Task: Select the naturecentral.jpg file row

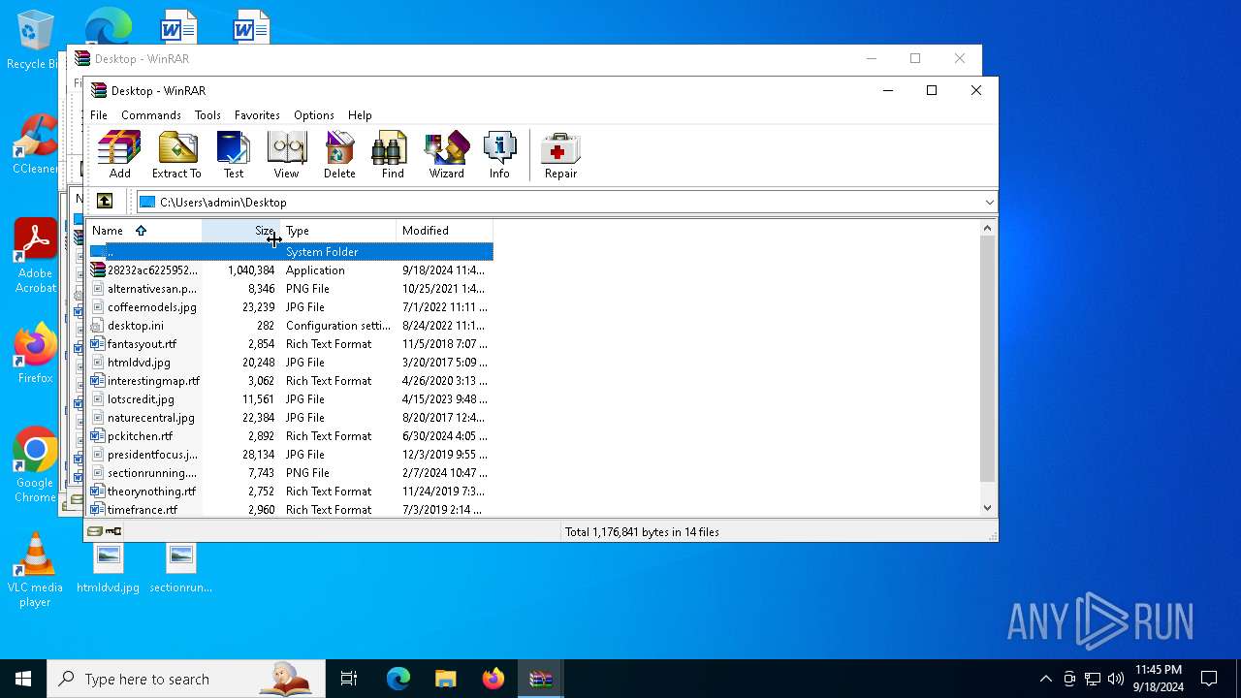Action: point(291,418)
